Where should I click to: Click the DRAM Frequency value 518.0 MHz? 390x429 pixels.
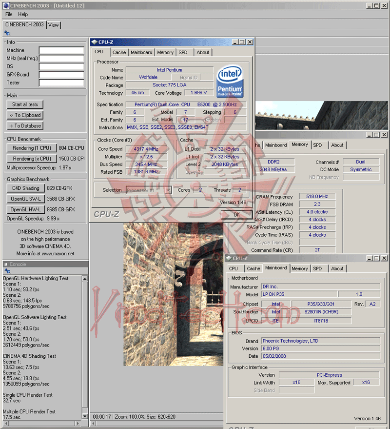(x=317, y=197)
